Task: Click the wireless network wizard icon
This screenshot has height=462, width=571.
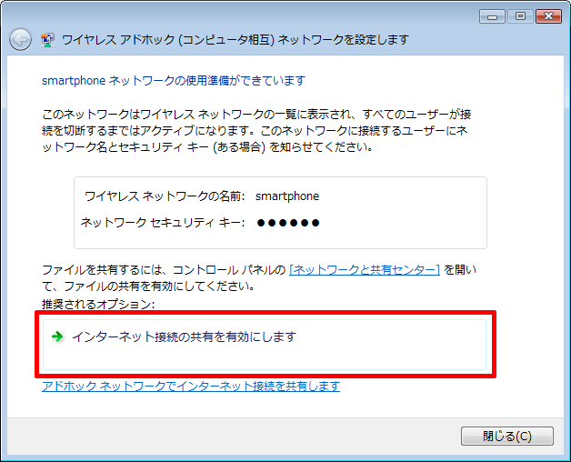Action: (x=47, y=40)
